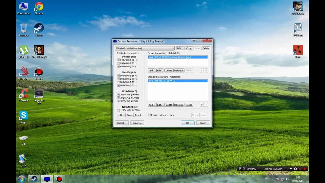The image size is (325, 183).
Task: Click Add... under Detailed resolutions
Action: tap(152, 71)
